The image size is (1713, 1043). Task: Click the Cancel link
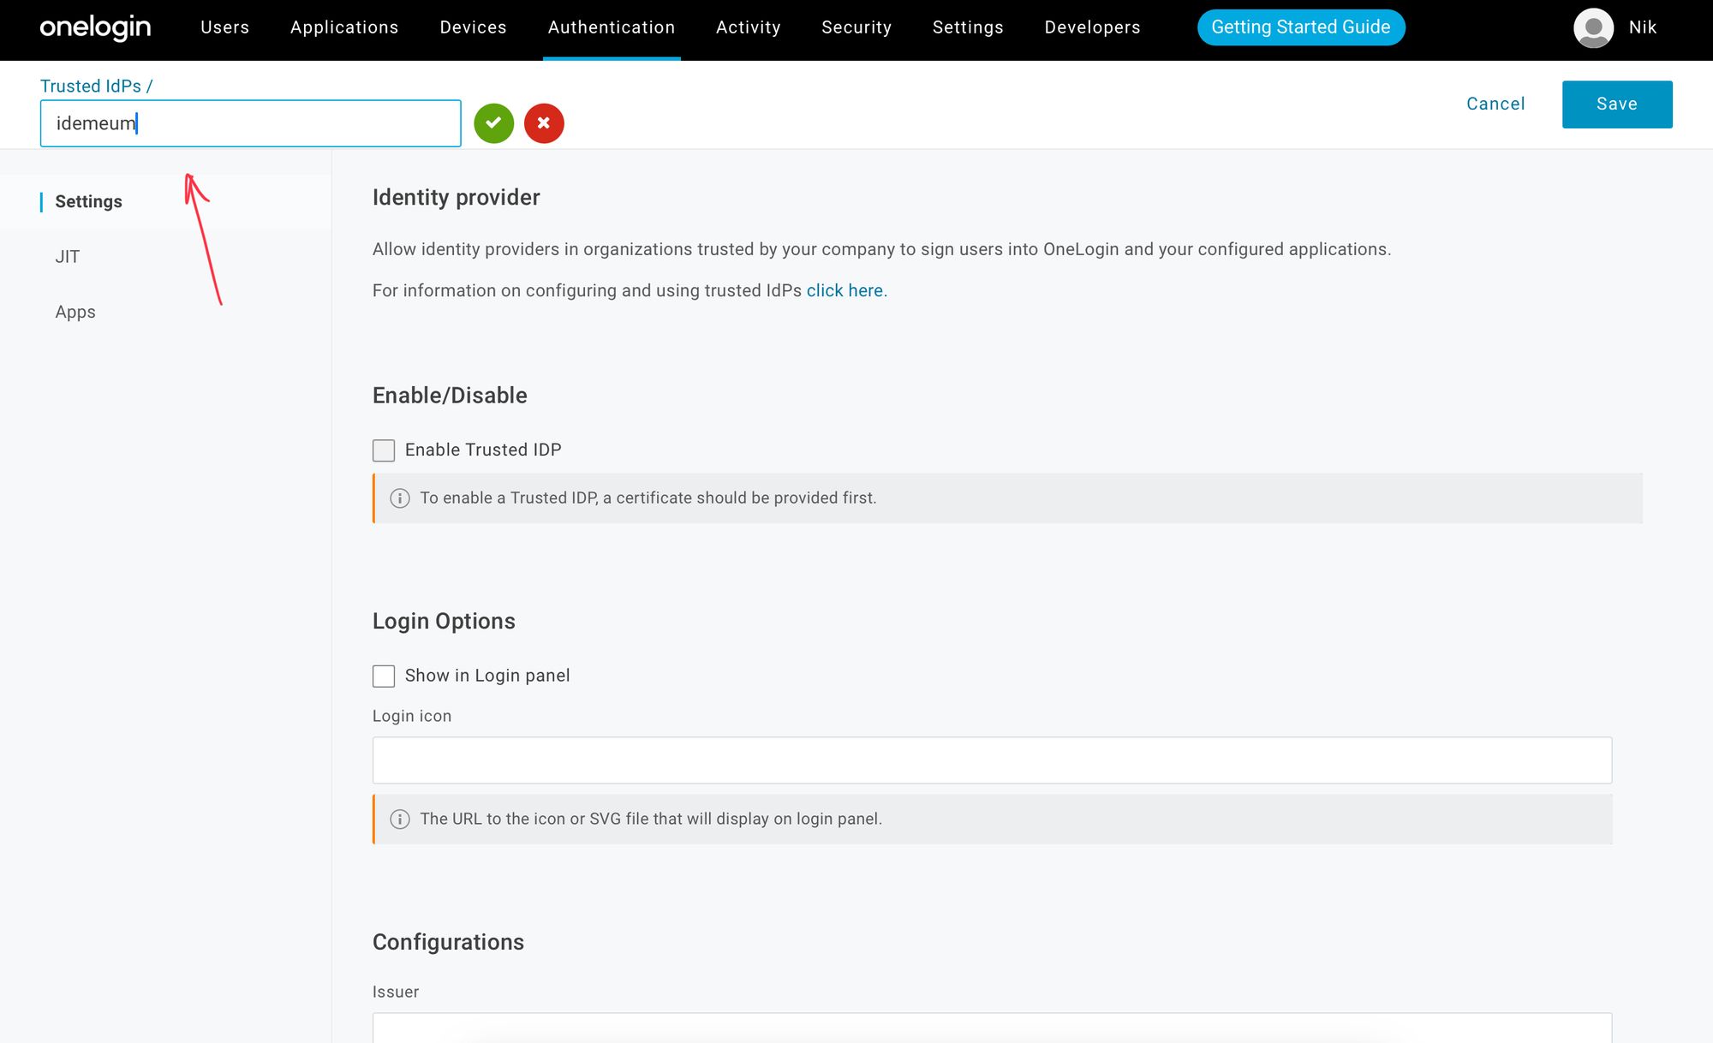pos(1495,104)
